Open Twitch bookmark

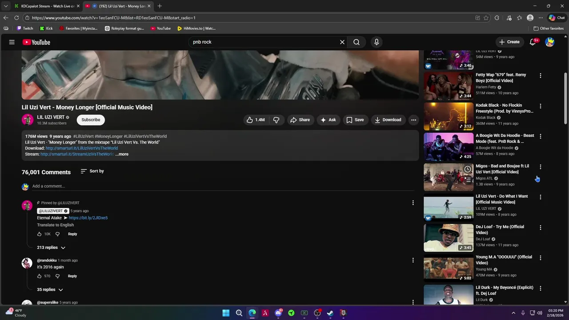[x=24, y=28]
